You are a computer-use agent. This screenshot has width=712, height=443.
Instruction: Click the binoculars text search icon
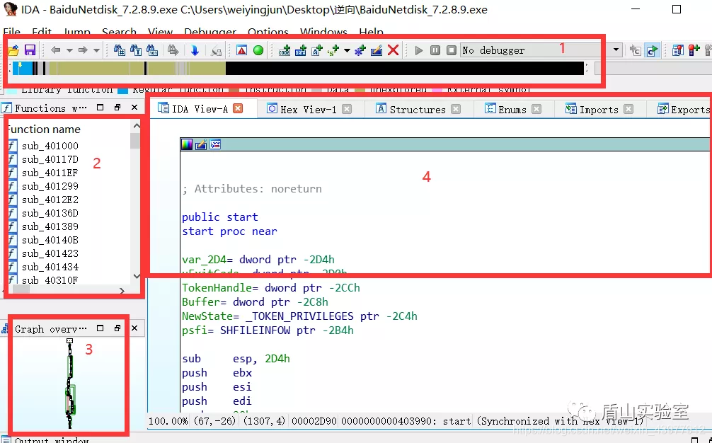click(x=136, y=50)
